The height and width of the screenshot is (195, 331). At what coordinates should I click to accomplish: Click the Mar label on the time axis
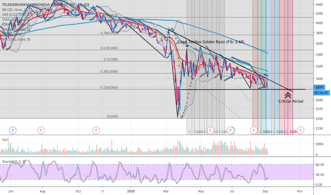(x=166, y=191)
